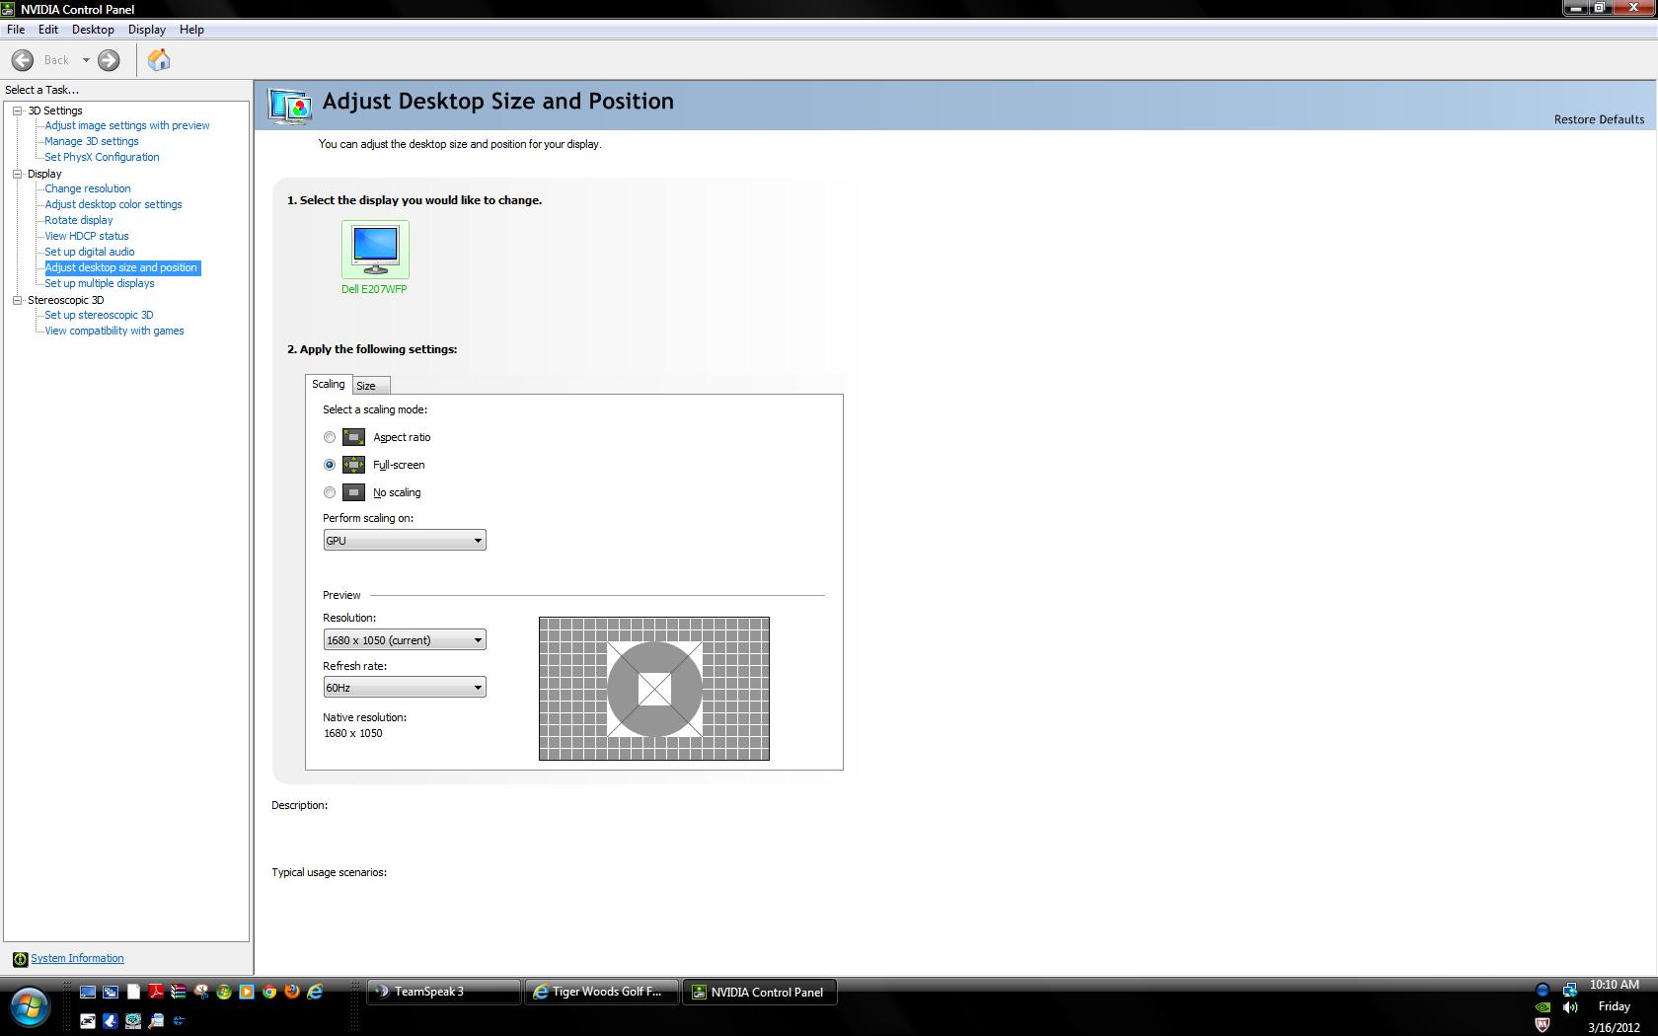
Task: Open the Edit menu
Action: 48,30
